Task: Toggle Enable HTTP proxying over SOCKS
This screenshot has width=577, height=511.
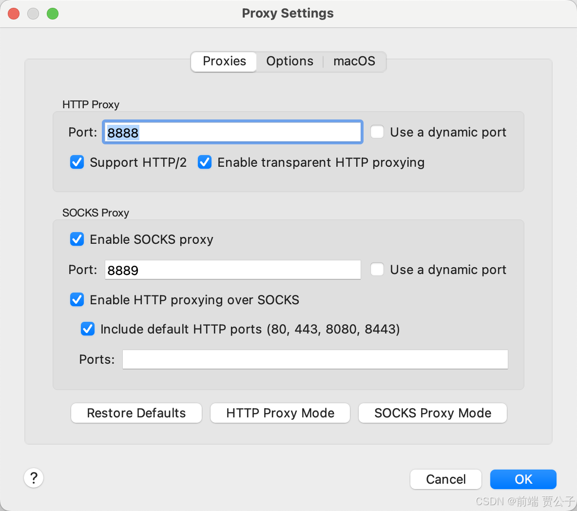Action: coord(77,299)
